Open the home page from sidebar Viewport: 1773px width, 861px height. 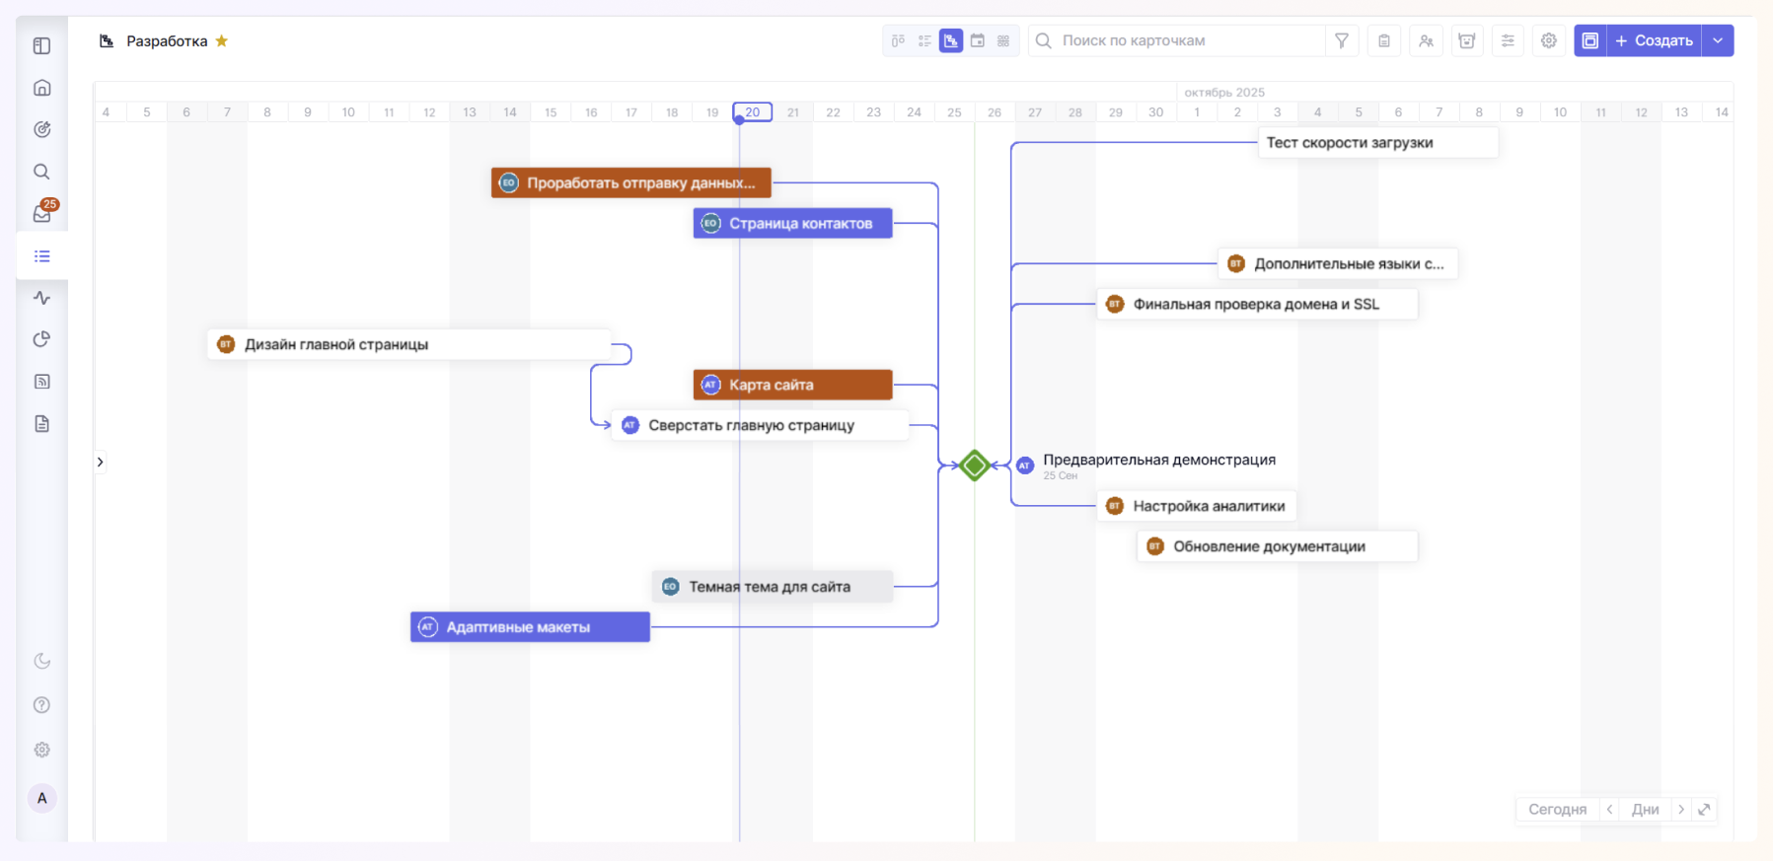point(42,88)
